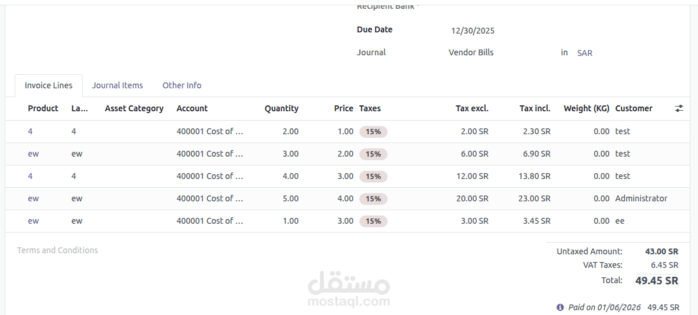
Task: Sort by the Tax excl. column header
Action: pos(472,108)
